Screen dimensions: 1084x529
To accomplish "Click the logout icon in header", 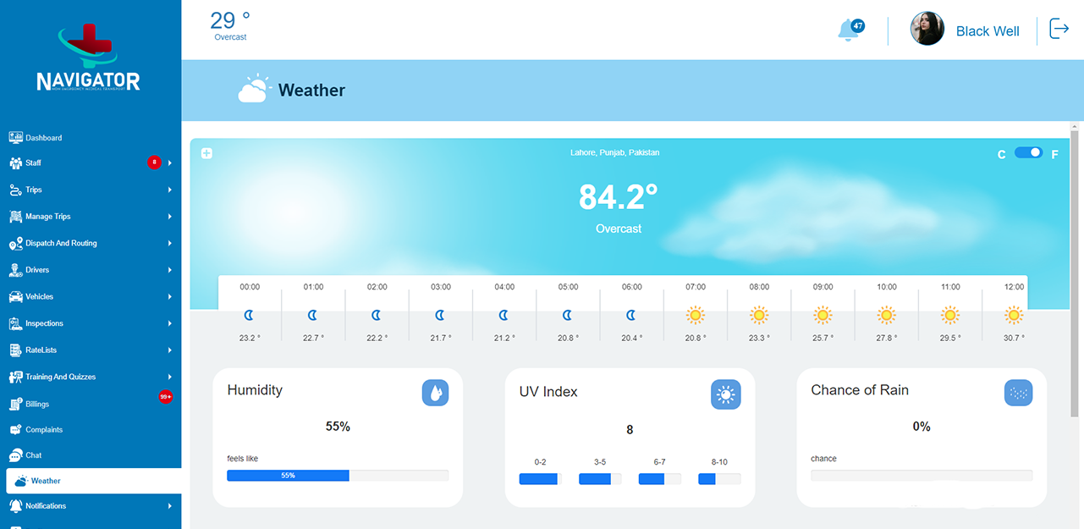I will click(1059, 29).
